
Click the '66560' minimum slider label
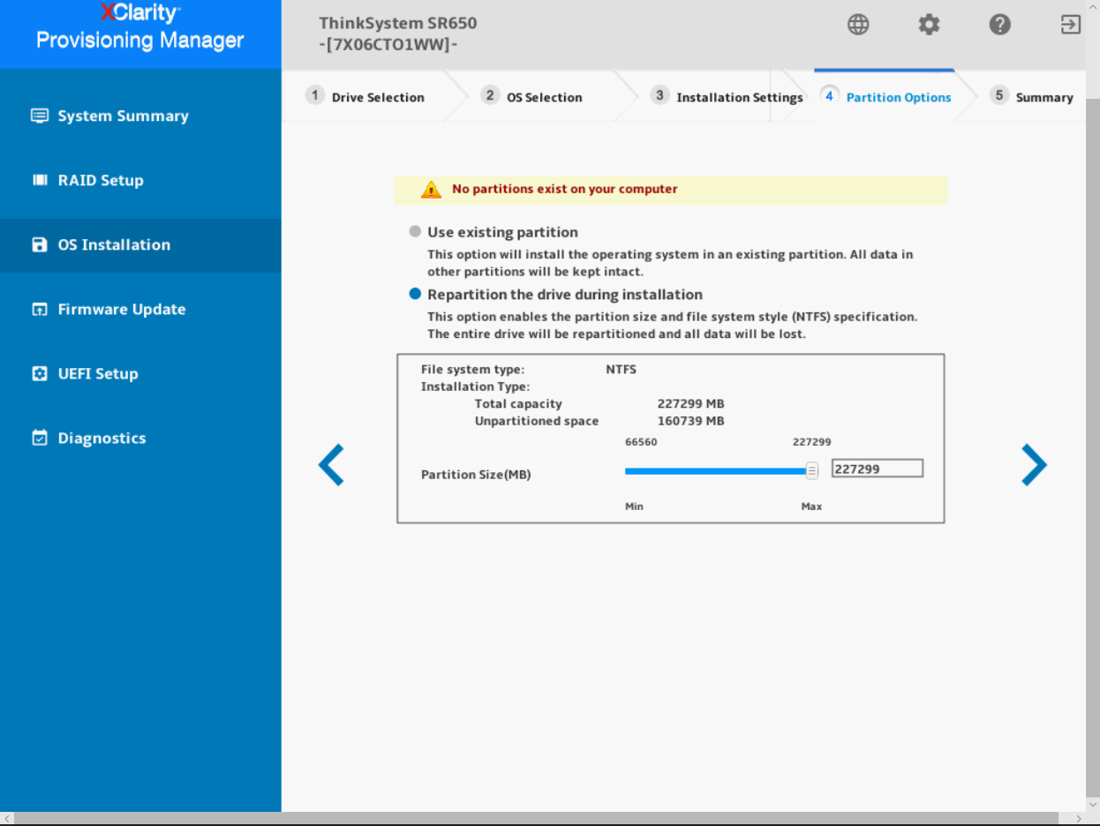pos(641,442)
